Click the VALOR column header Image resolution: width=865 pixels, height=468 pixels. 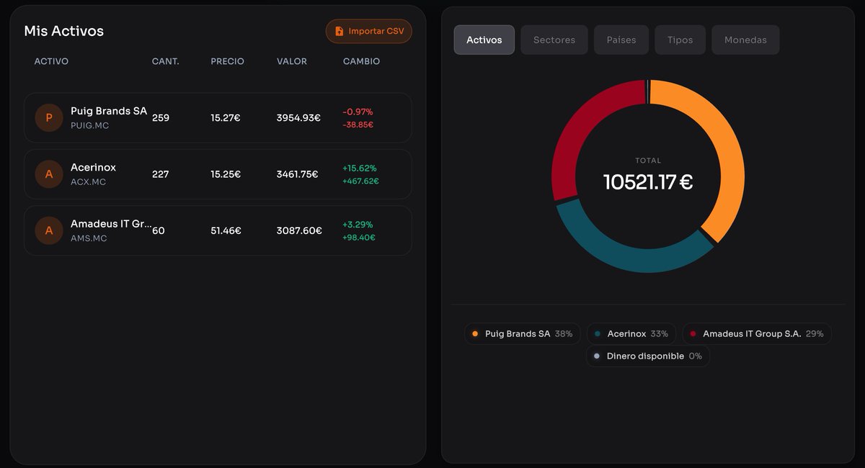coord(292,61)
